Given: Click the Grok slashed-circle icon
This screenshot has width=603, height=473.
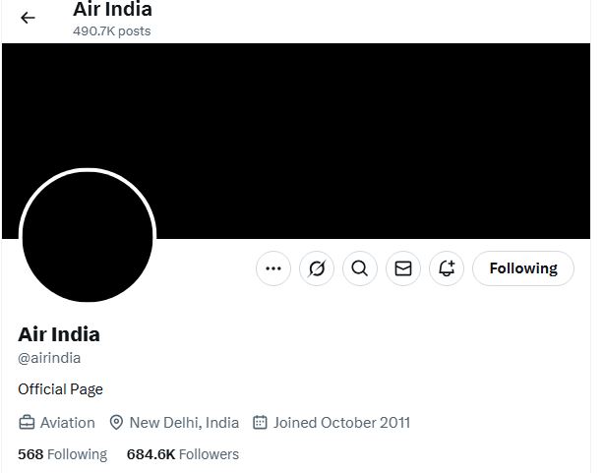Looking at the screenshot, I should click(x=317, y=268).
